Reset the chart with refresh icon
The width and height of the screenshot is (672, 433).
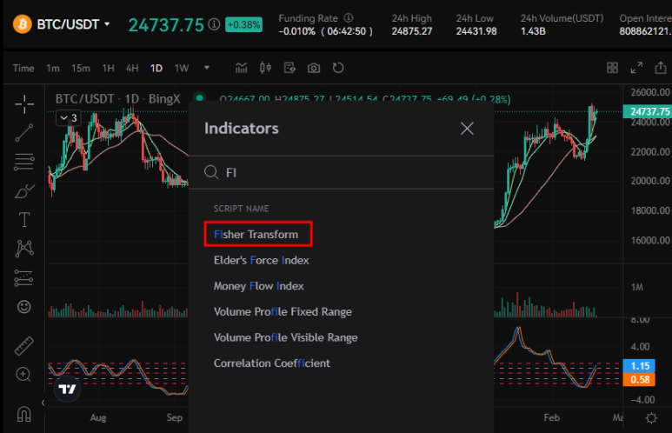coord(338,68)
